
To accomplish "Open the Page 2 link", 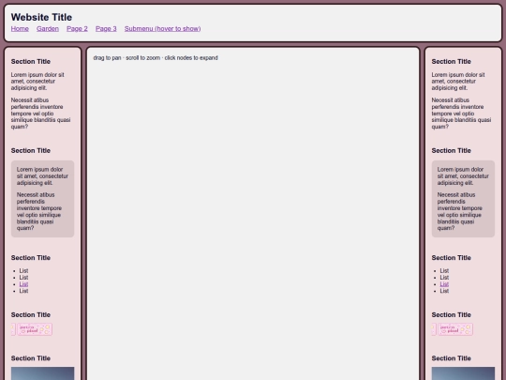I will [x=77, y=29].
